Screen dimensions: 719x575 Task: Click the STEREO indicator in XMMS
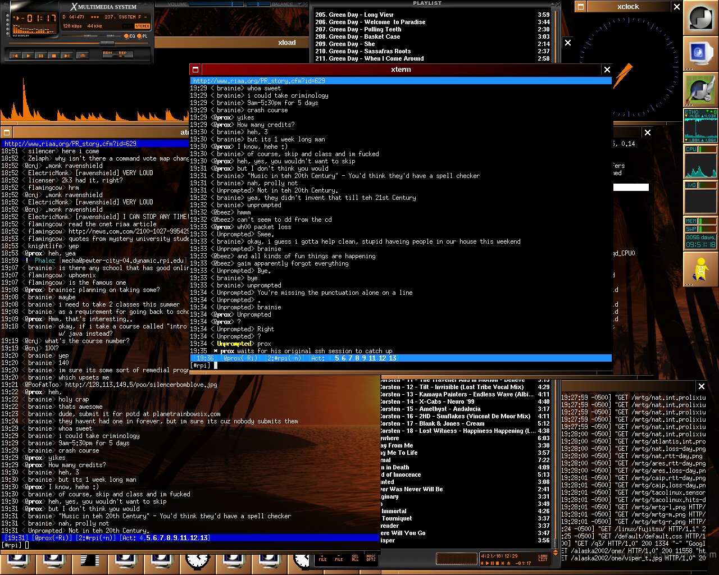tap(142, 26)
